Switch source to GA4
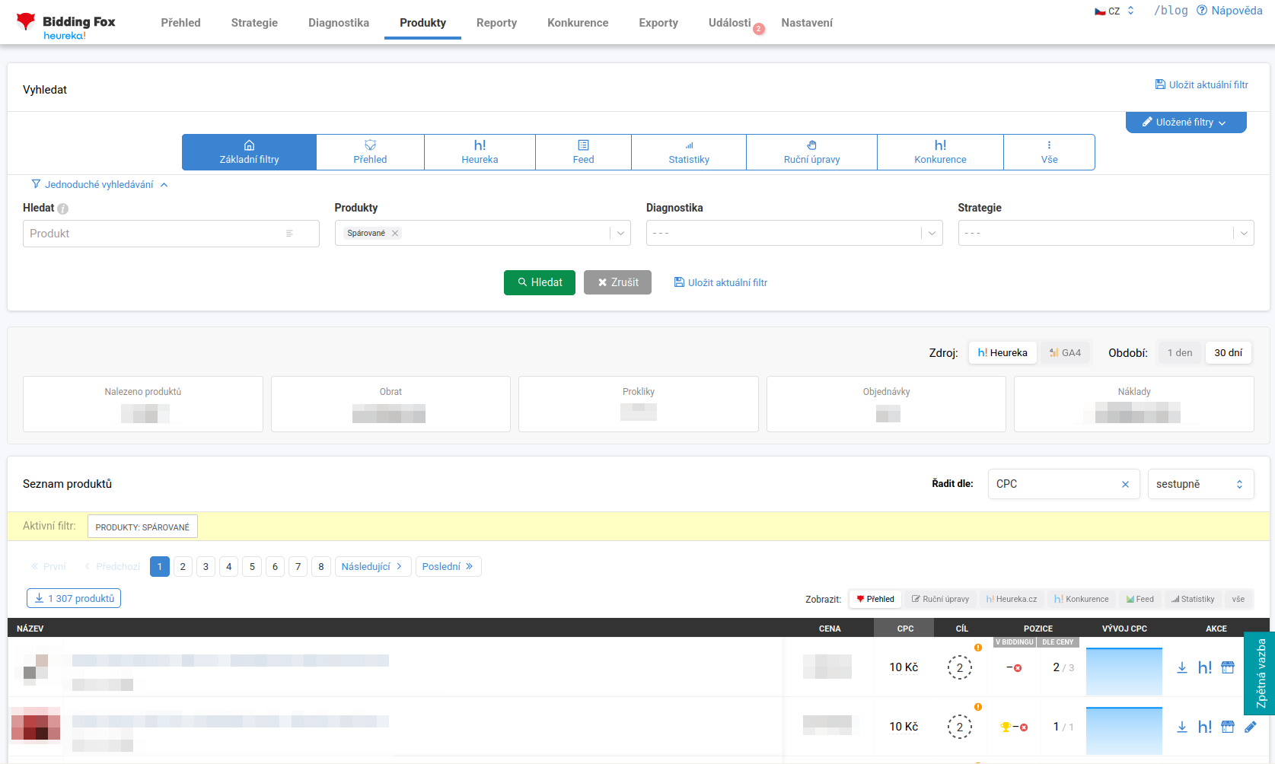The height and width of the screenshot is (764, 1275). coord(1066,352)
